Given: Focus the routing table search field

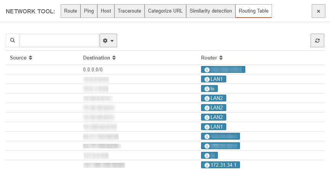Looking at the screenshot, I should click(x=59, y=40).
